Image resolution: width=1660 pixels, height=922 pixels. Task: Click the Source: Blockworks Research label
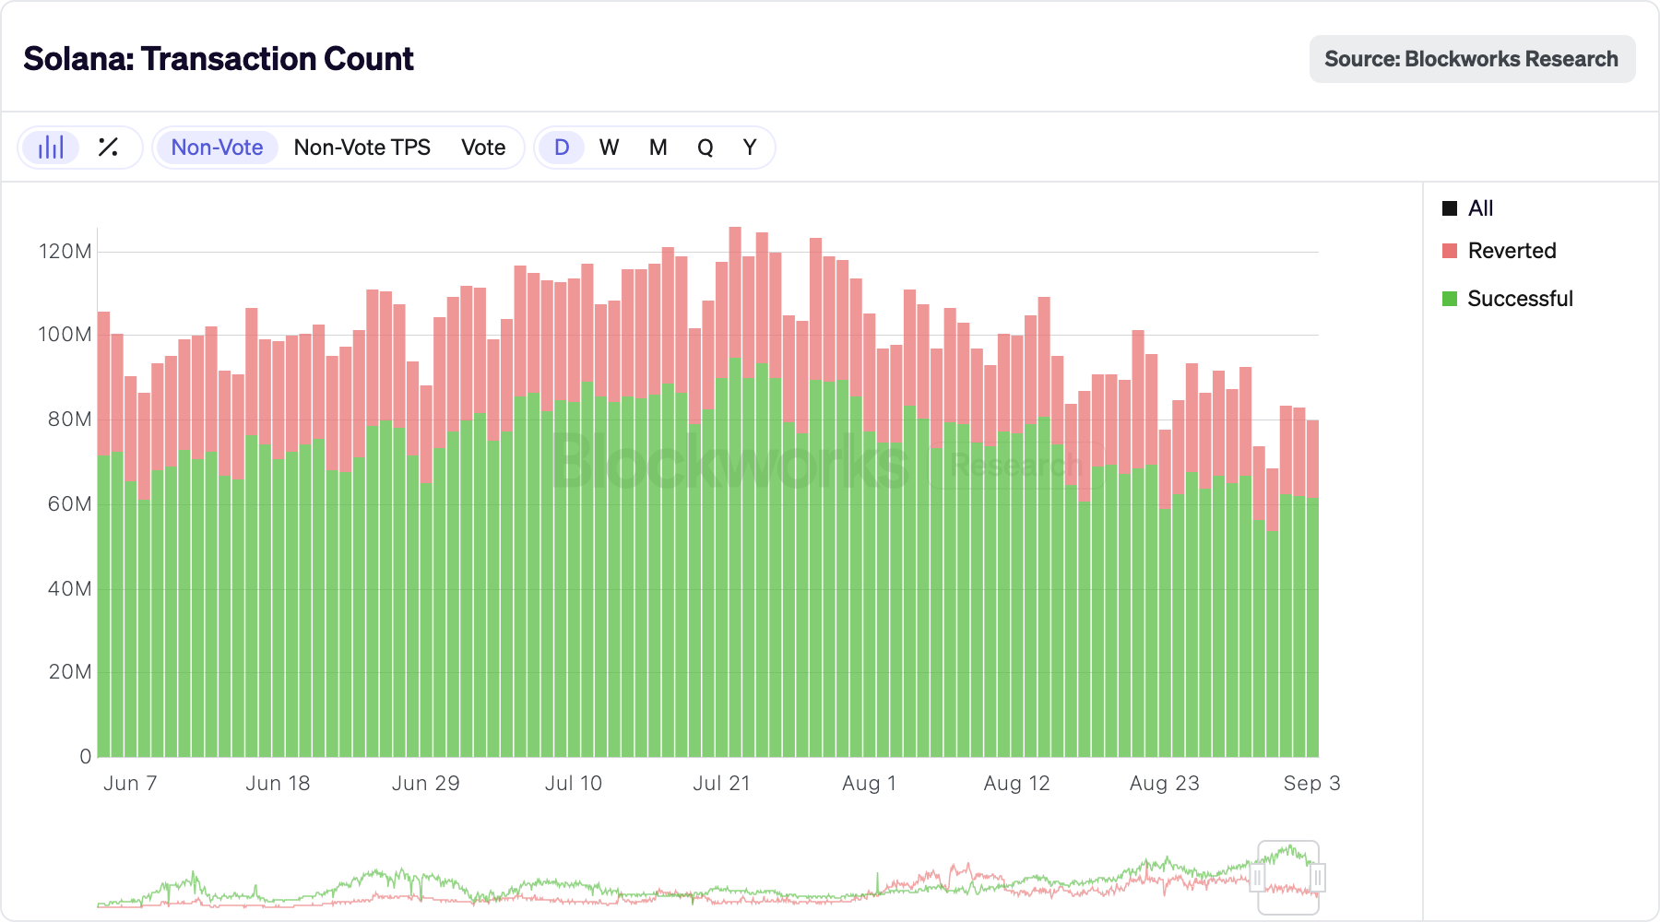coord(1471,58)
